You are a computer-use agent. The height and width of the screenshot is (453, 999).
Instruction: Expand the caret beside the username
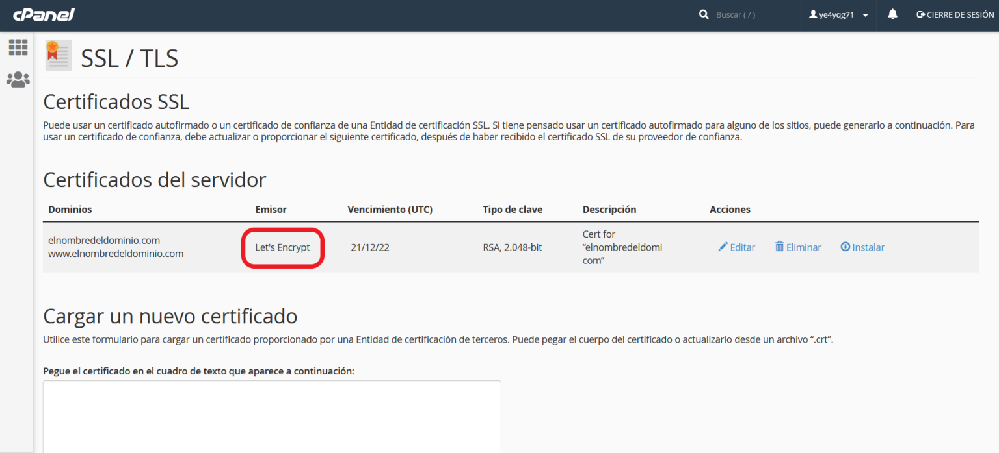866,16
